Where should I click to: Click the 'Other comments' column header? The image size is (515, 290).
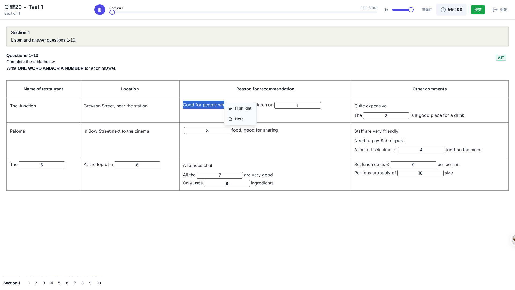tap(430, 89)
